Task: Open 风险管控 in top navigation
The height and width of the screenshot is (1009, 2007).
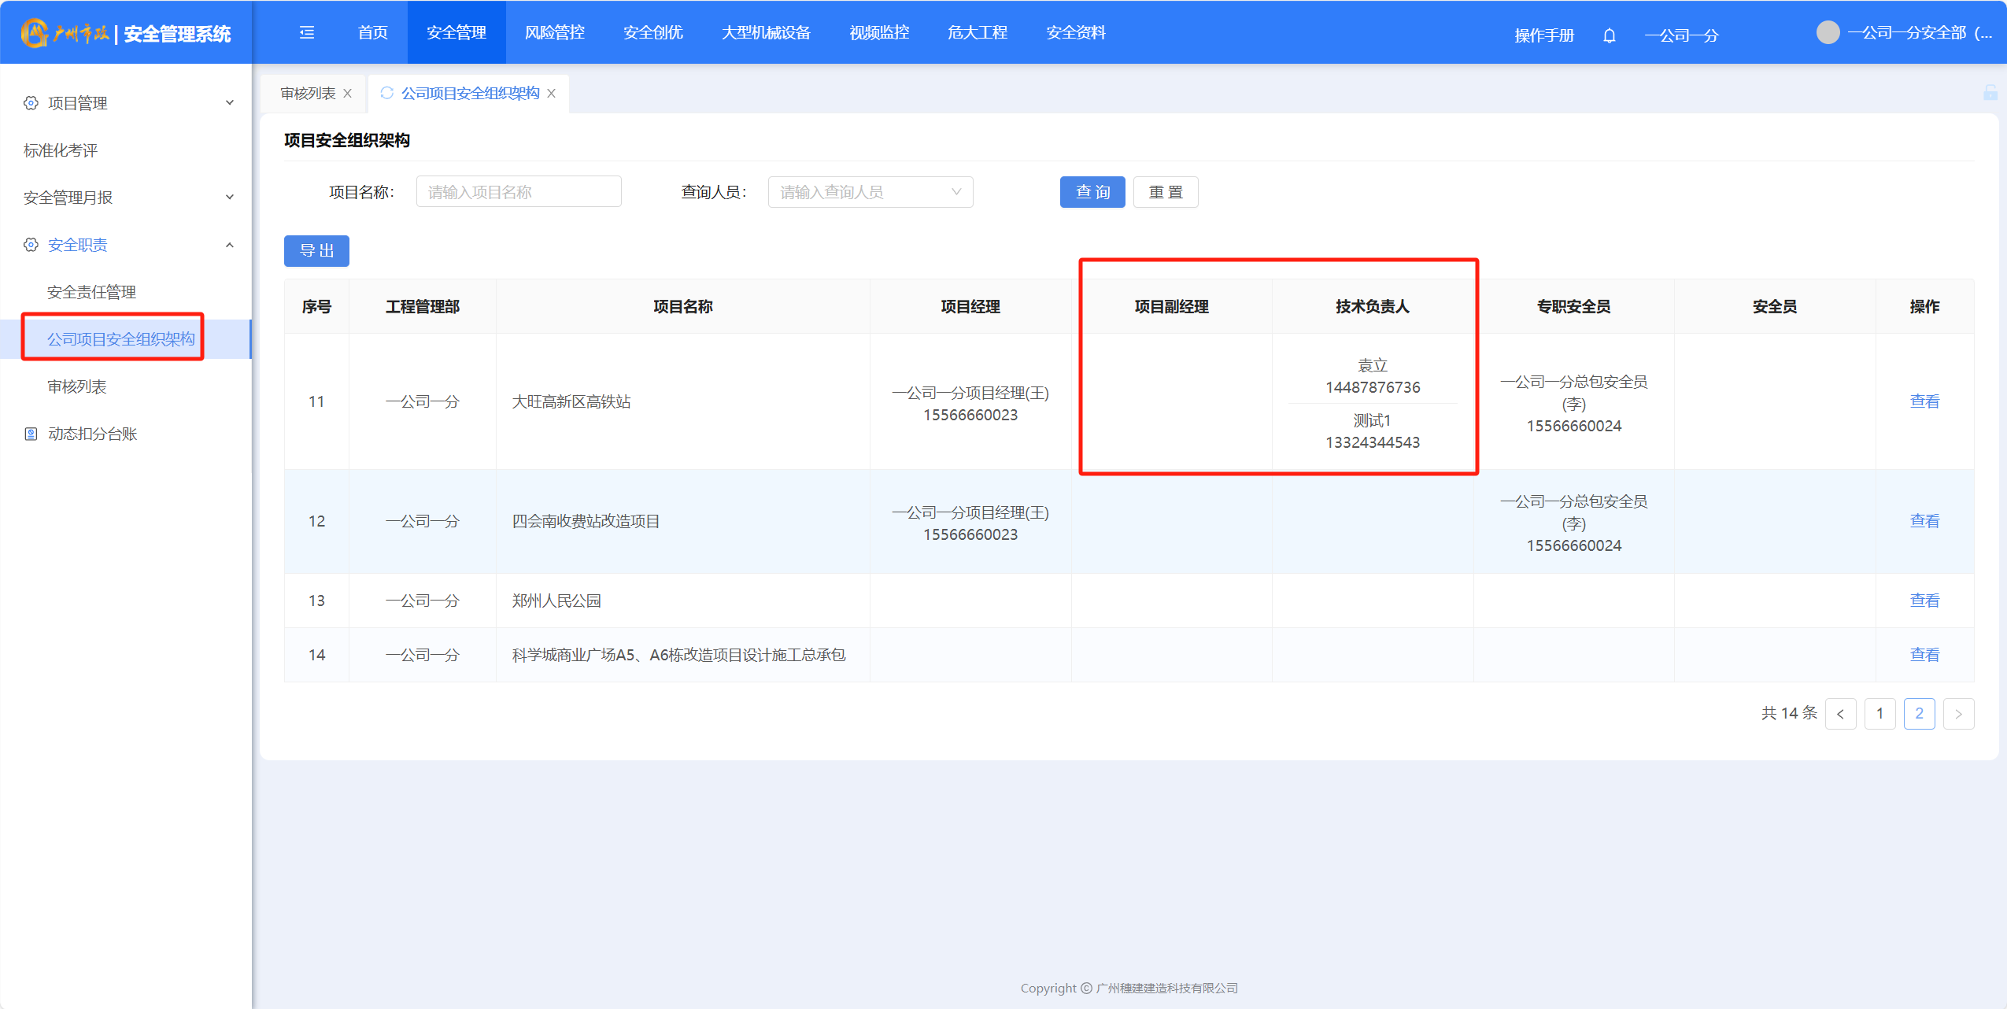Action: point(554,32)
